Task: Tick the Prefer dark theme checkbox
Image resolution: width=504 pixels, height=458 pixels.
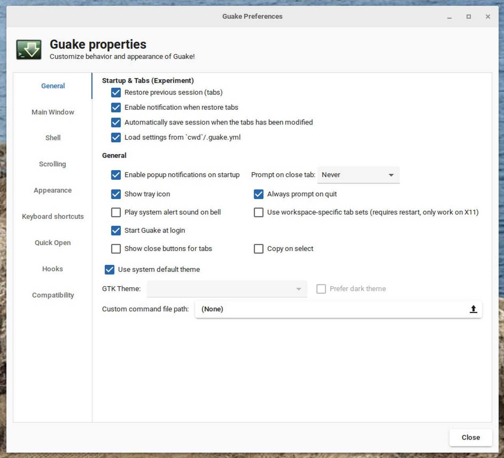Action: click(x=321, y=289)
